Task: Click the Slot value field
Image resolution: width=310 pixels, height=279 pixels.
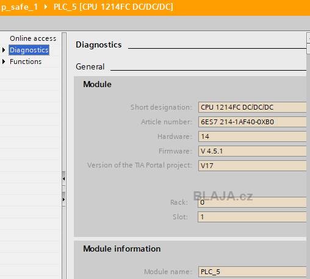Action: coord(252,217)
